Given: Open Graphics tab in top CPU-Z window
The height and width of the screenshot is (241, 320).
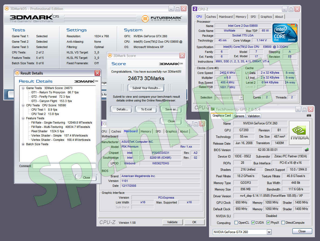Looking at the screenshot, I should click(x=266, y=17).
